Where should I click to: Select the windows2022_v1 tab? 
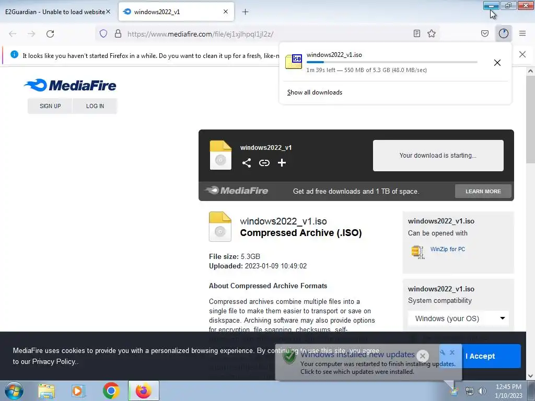(176, 11)
